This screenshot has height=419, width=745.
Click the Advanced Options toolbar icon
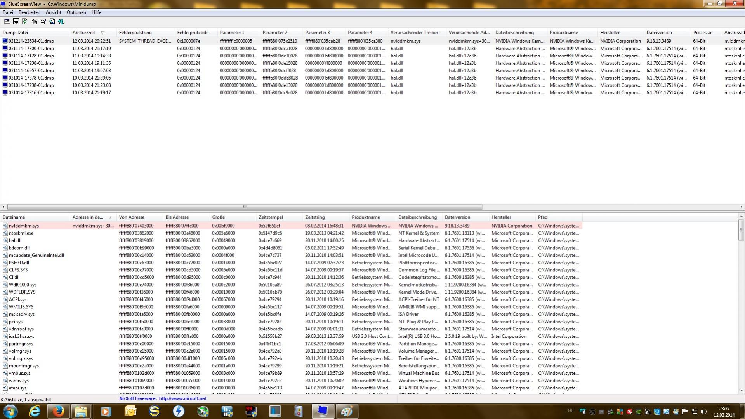tap(7, 22)
